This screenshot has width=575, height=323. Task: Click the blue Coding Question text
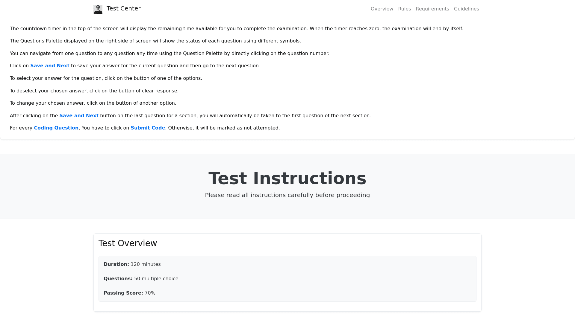56,128
